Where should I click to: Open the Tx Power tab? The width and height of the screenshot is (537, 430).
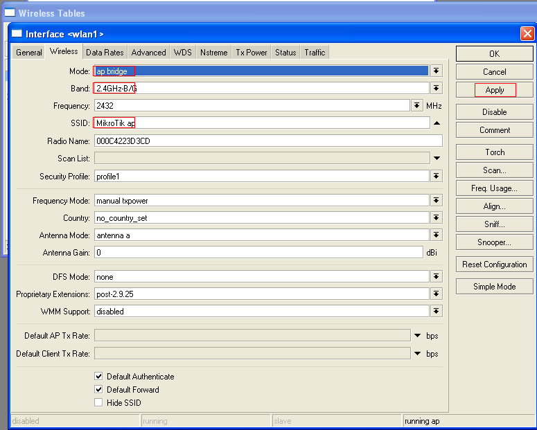pyautogui.click(x=252, y=53)
